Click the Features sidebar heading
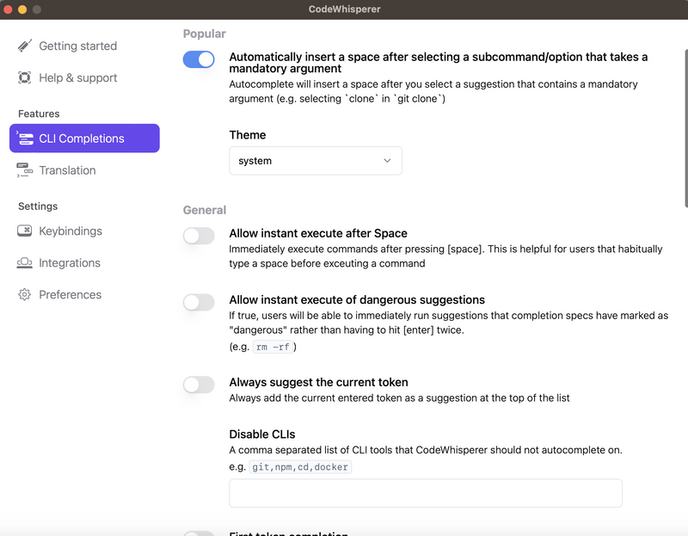 (x=39, y=114)
